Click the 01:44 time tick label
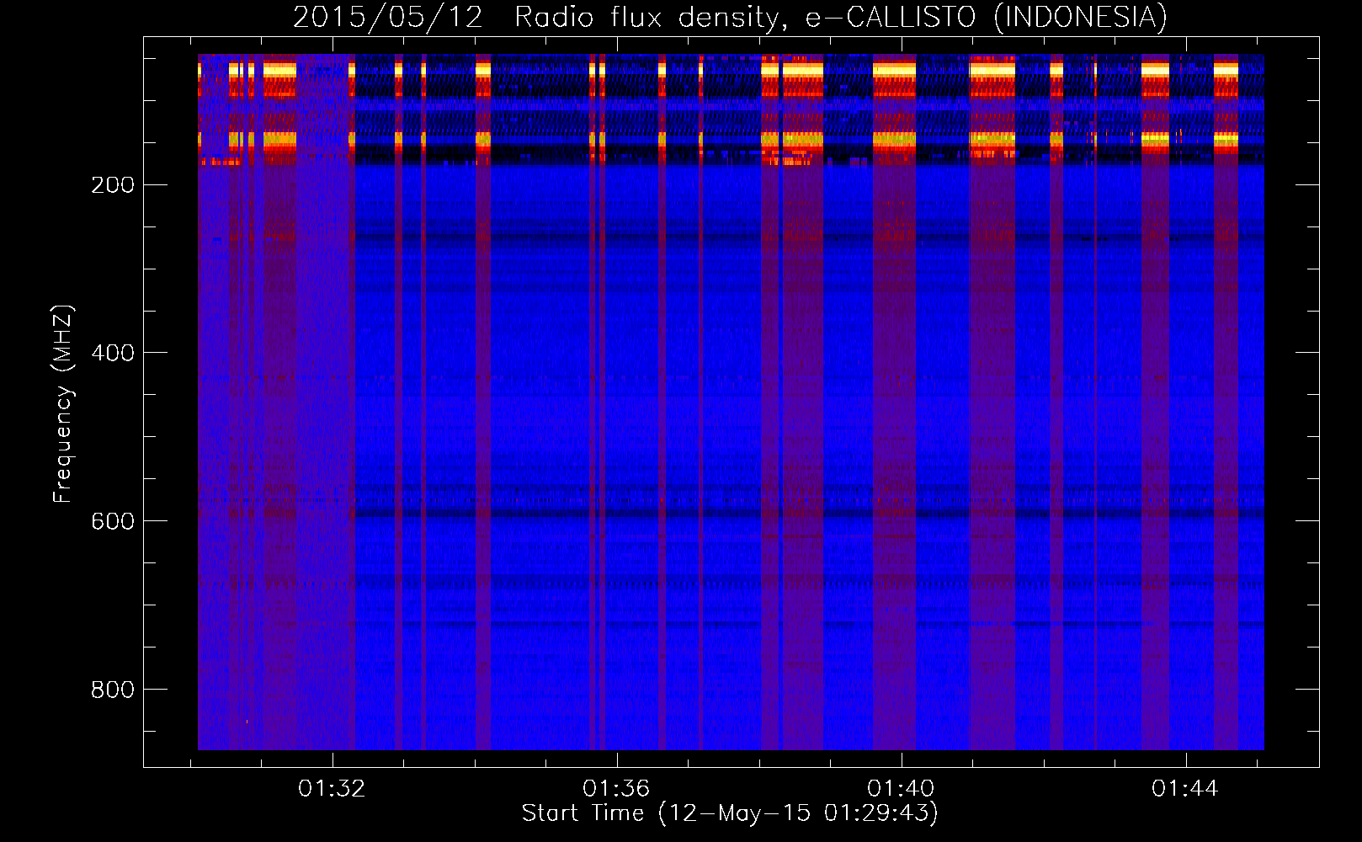The image size is (1362, 842). [1185, 788]
